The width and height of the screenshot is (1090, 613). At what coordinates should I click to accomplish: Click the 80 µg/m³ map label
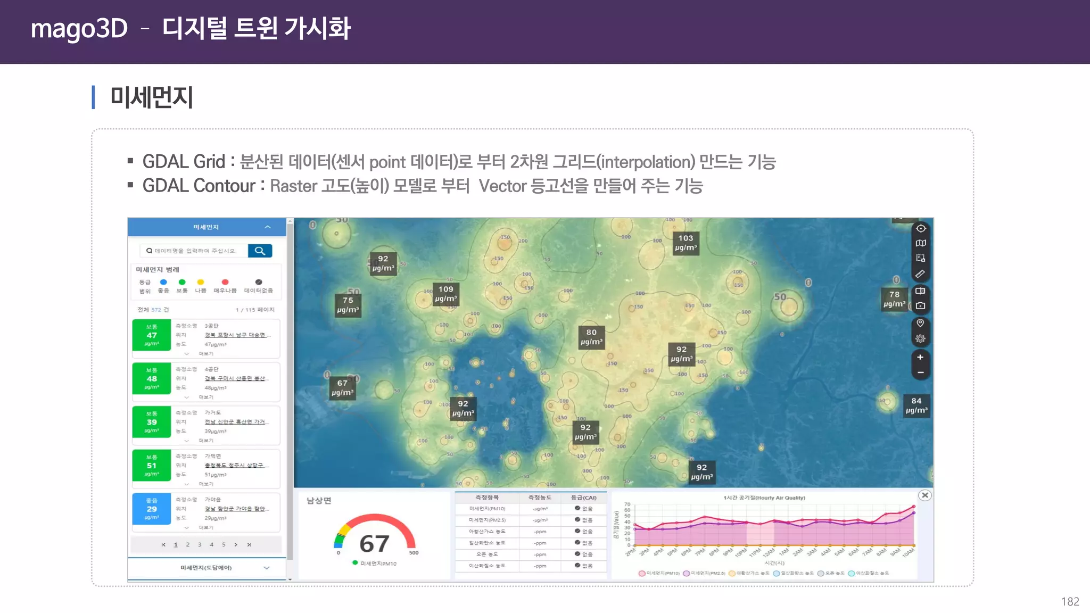point(591,337)
